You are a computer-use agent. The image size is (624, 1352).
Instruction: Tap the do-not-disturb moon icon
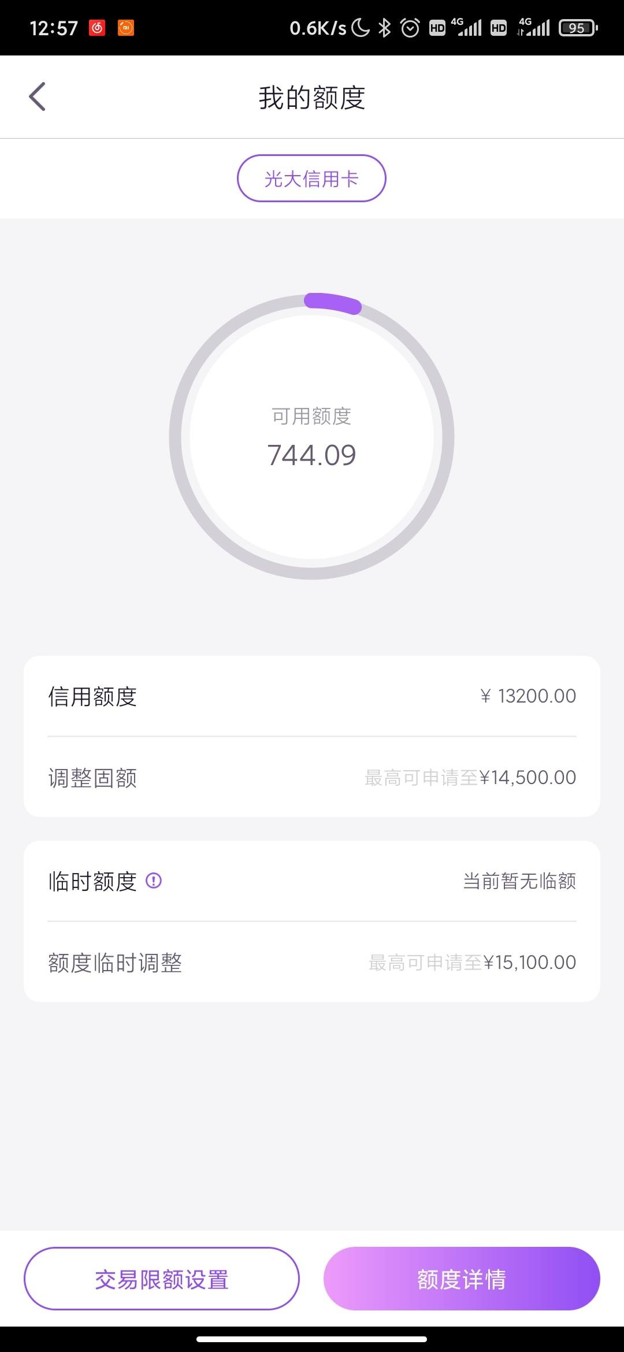point(360,28)
